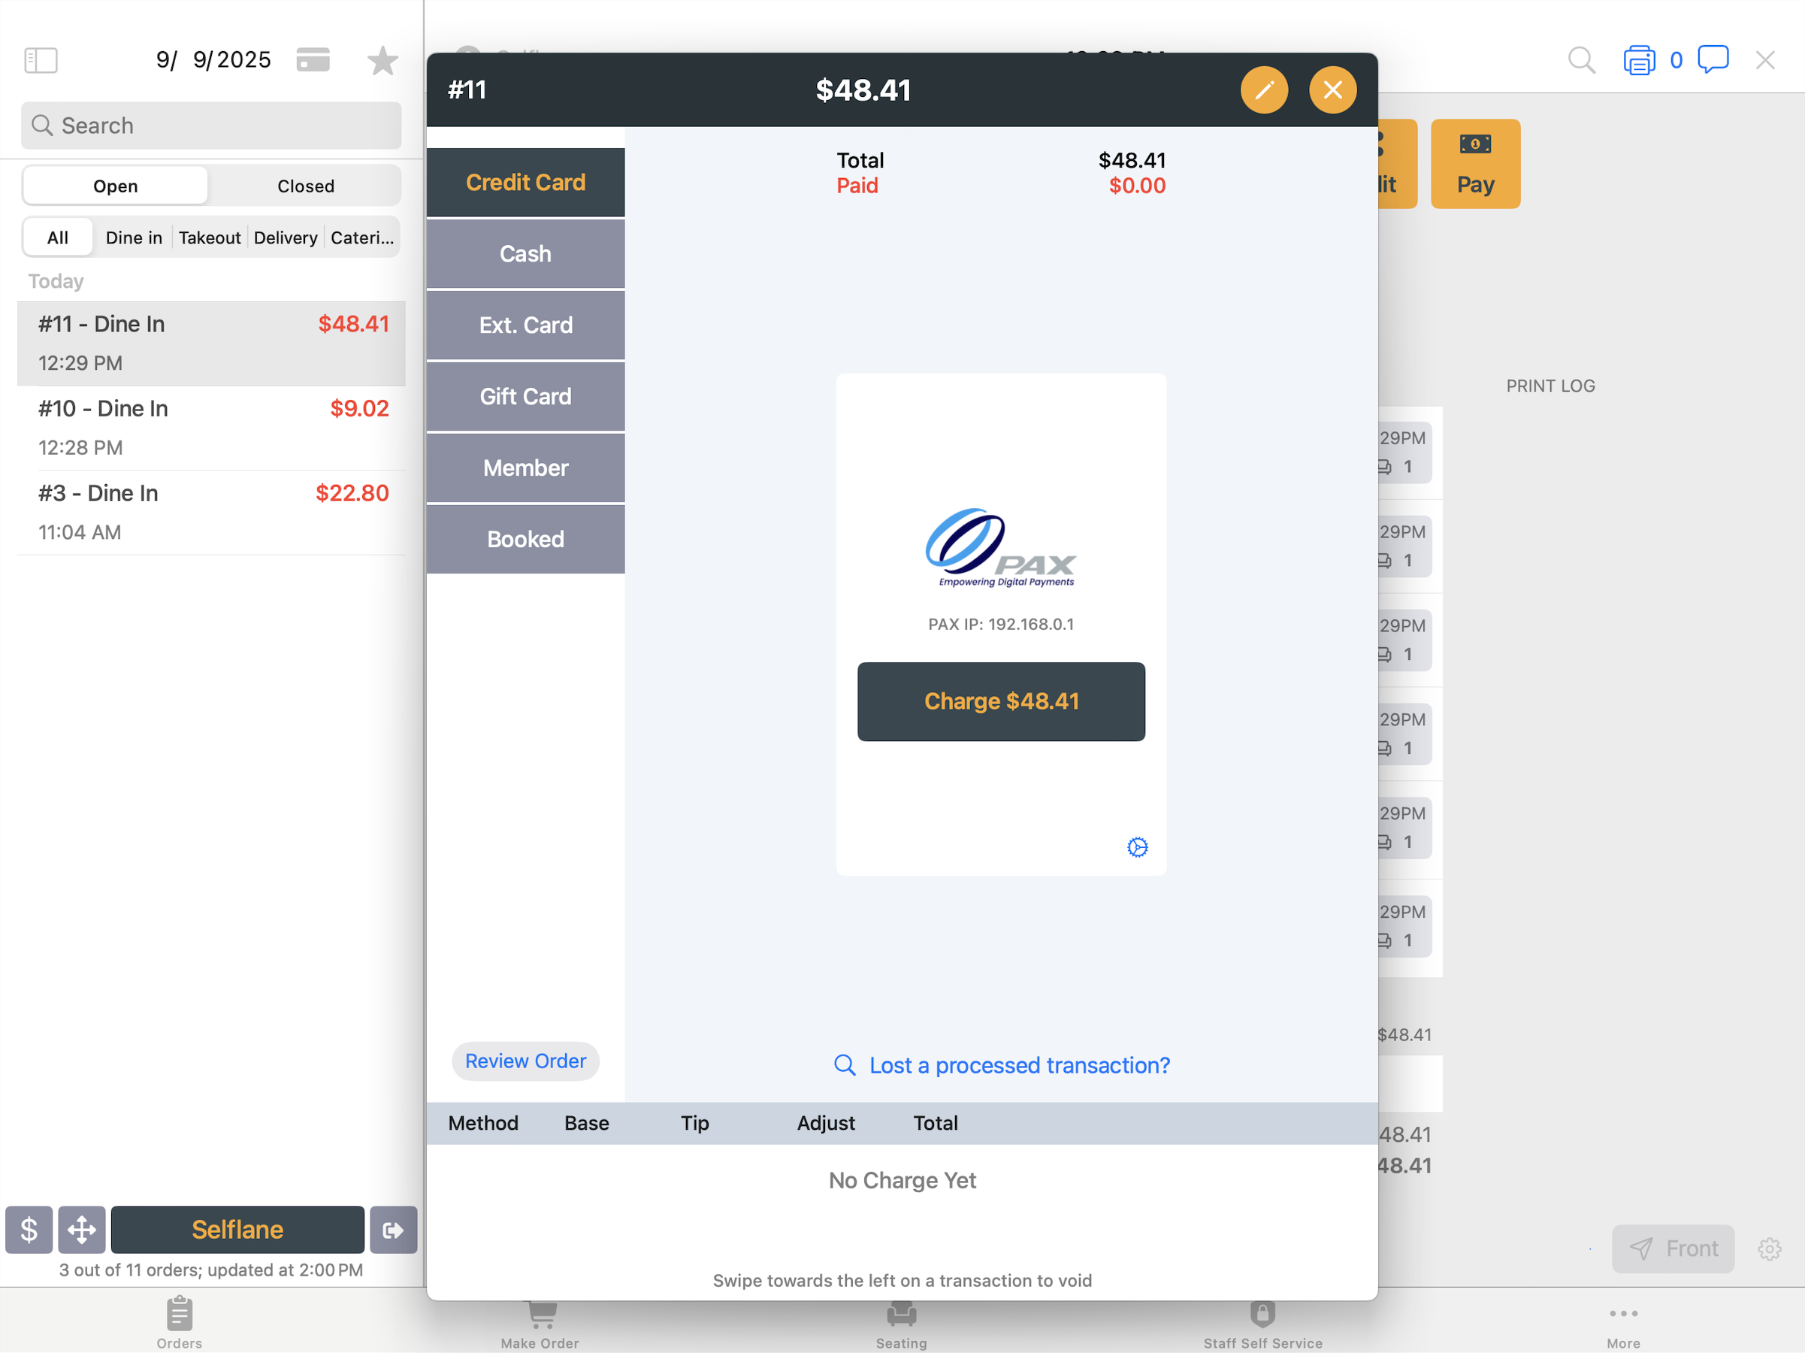Click the card icon next to the date
This screenshot has height=1353, width=1805.
pyautogui.click(x=314, y=59)
